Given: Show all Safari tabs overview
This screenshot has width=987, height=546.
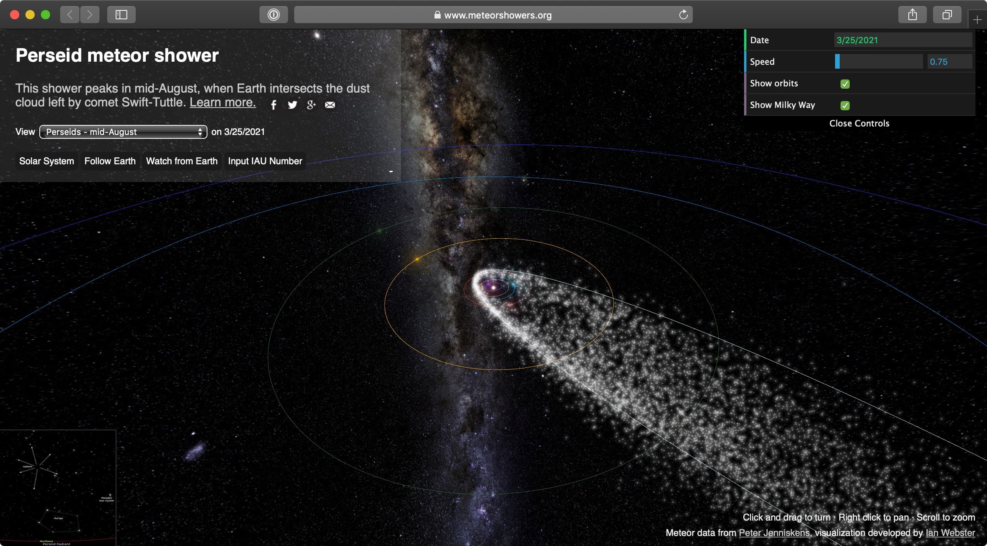Looking at the screenshot, I should [947, 15].
